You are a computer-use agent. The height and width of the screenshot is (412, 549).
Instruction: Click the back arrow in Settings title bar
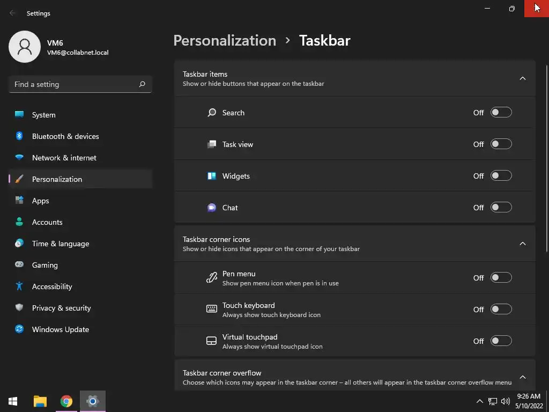tap(13, 13)
